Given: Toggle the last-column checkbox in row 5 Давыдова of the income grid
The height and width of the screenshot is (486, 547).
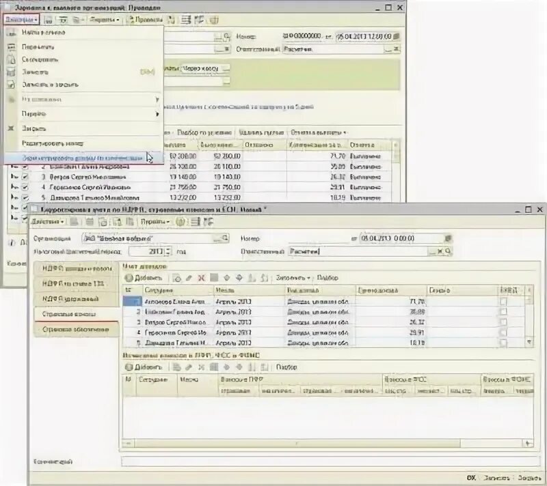Looking at the screenshot, I should [503, 343].
